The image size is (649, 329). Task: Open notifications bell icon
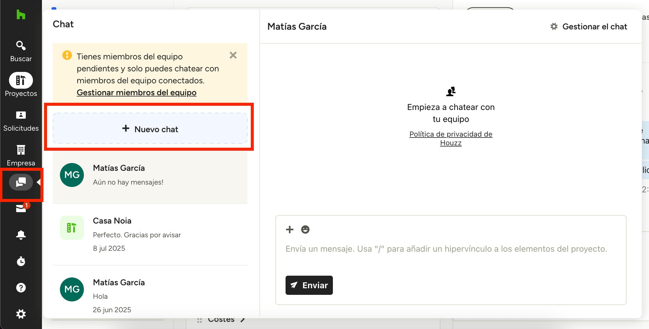(x=21, y=235)
